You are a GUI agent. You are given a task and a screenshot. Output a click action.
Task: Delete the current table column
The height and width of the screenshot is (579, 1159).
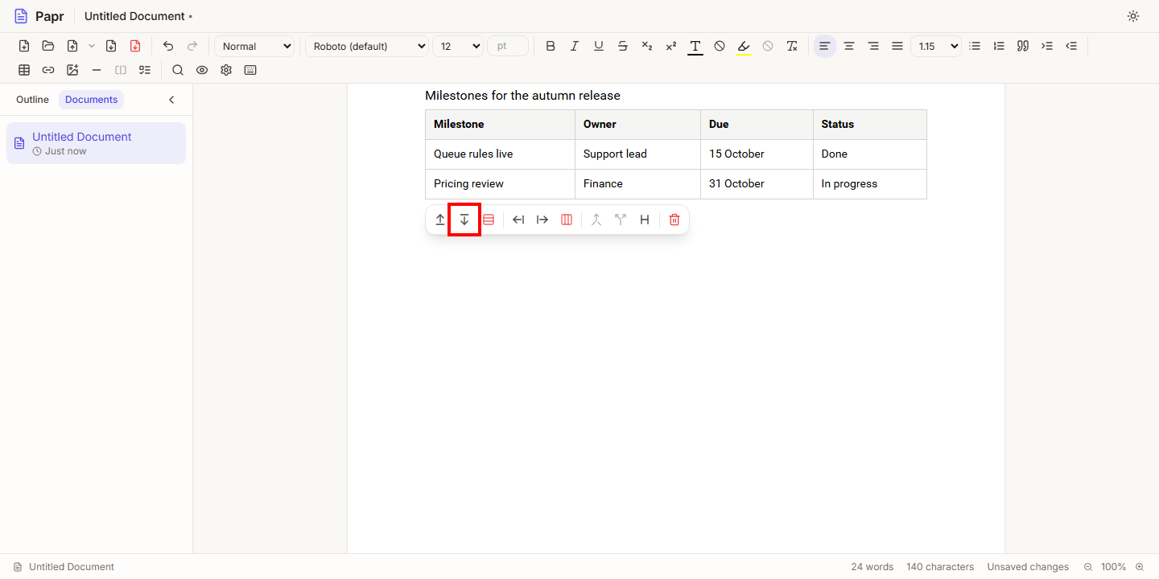(x=567, y=220)
